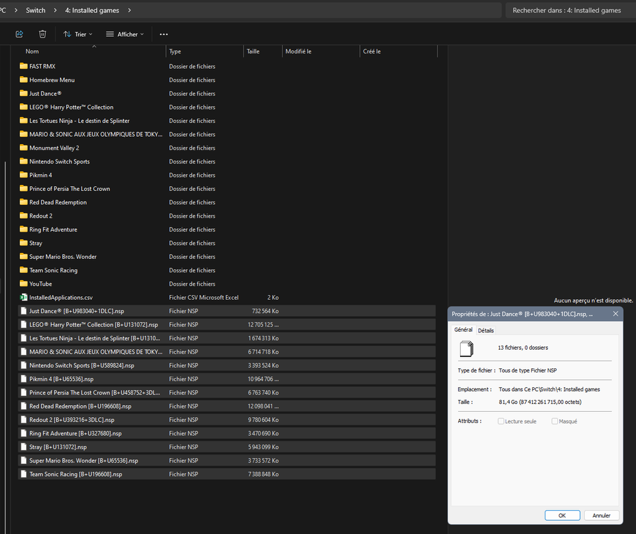Click 'Redout 2 [B+U393216+3DLC].nsp' file name
Image resolution: width=636 pixels, height=534 pixels.
click(72, 420)
